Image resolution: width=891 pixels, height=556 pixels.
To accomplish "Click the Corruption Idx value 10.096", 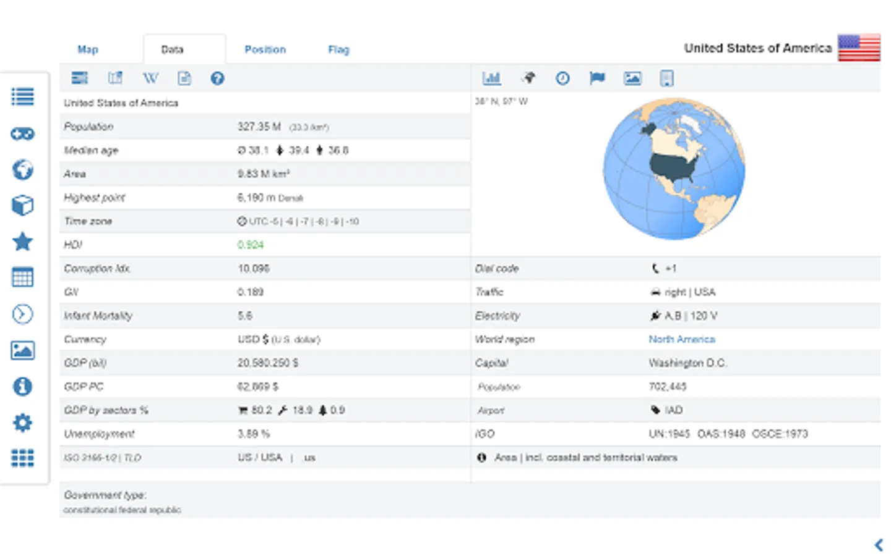I will (254, 269).
